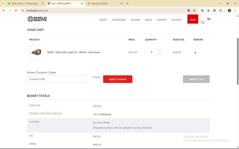
Task: Open the SUPPORT menu item
Action: coord(162,20)
